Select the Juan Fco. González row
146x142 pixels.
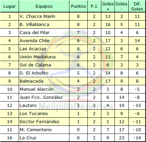coord(73,97)
